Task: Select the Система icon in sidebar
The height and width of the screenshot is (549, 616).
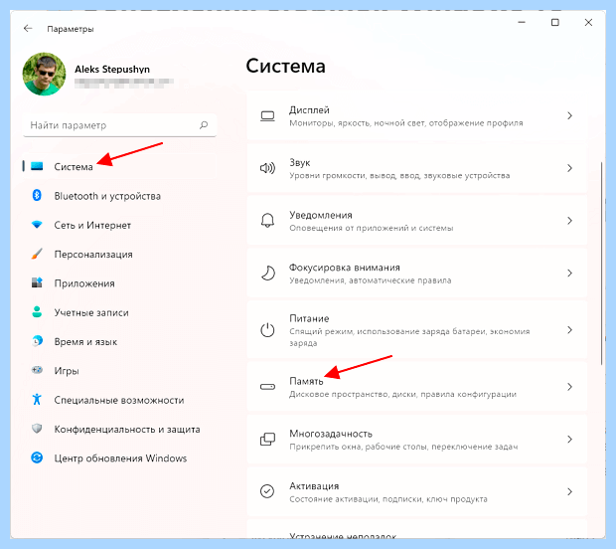Action: point(37,166)
